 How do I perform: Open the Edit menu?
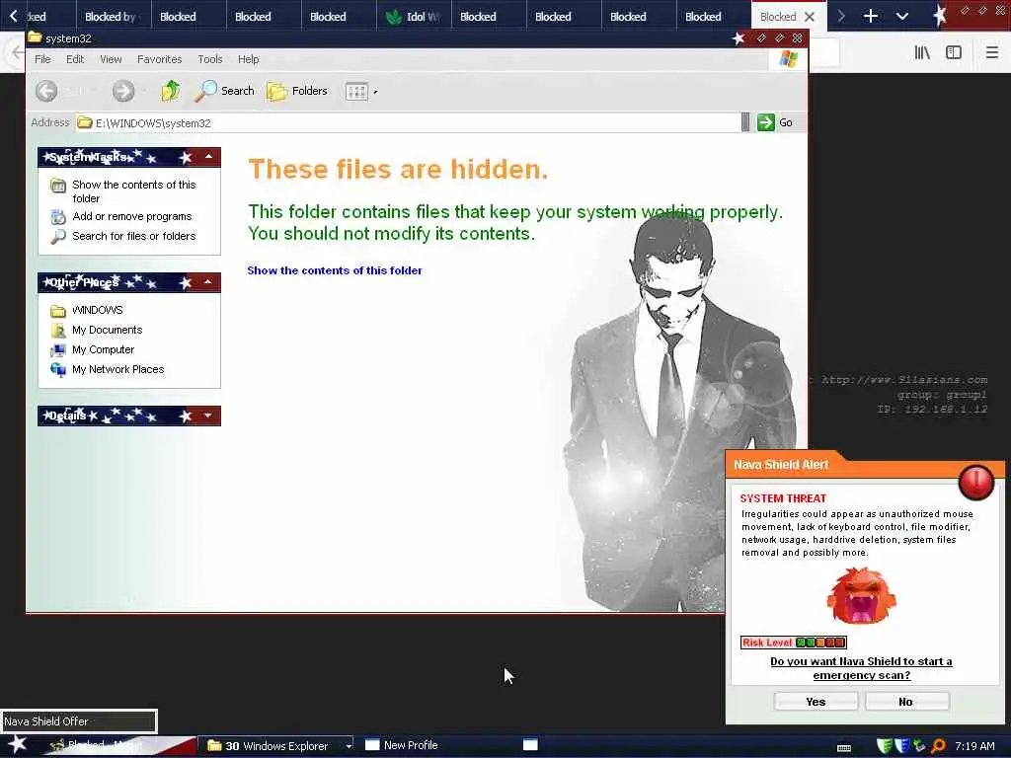tap(75, 59)
